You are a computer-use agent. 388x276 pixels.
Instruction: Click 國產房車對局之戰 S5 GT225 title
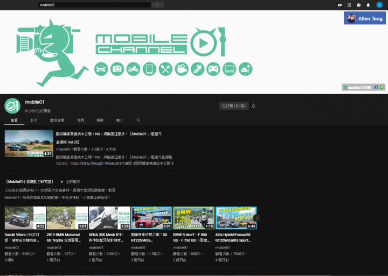(149, 237)
